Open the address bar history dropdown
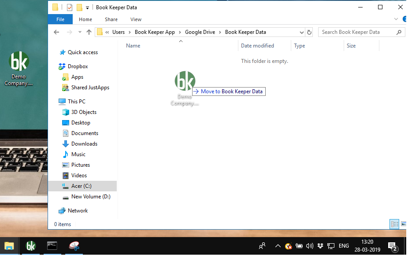The image size is (408, 256). click(x=301, y=33)
